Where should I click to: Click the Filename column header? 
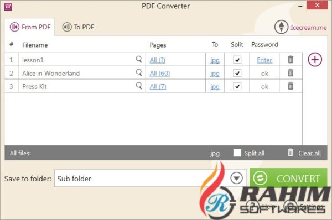point(35,45)
